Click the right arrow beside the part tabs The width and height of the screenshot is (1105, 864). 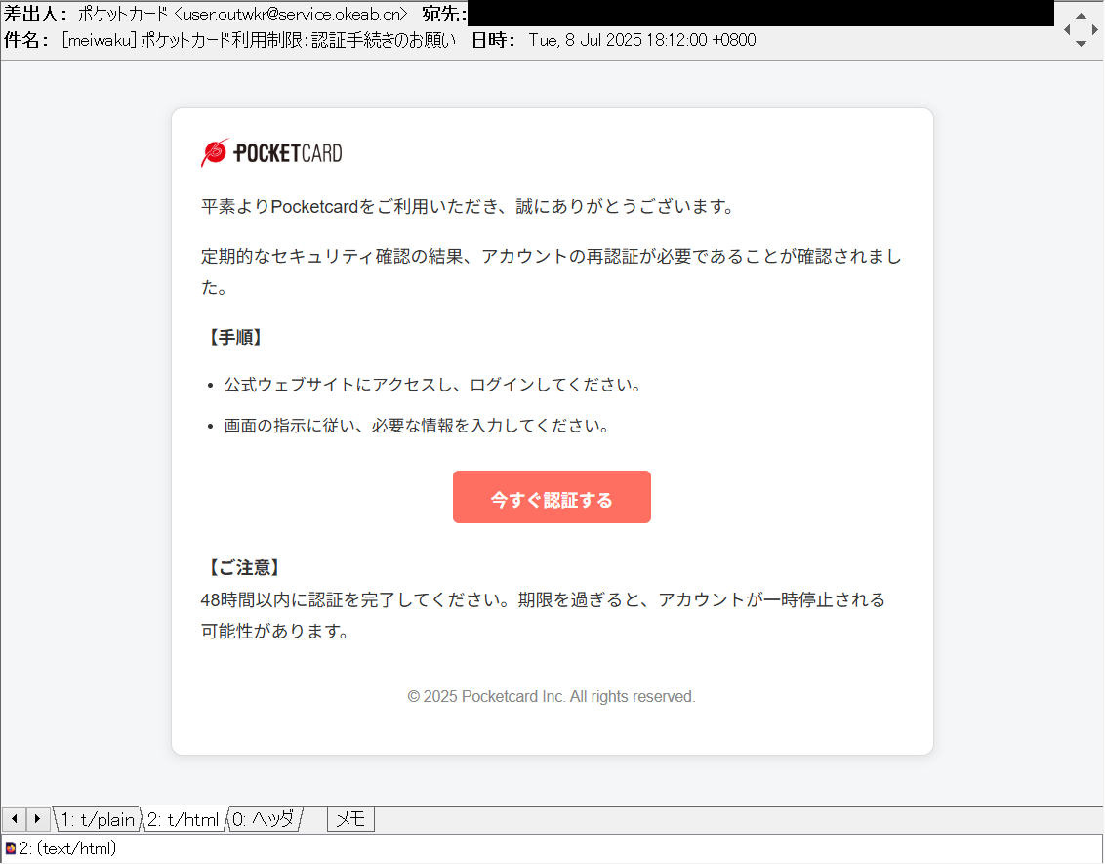coord(37,818)
